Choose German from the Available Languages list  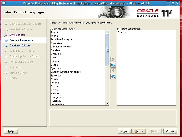coord(55,86)
